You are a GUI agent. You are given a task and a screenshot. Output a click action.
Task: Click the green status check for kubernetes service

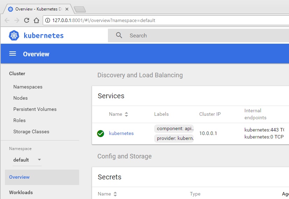101,134
